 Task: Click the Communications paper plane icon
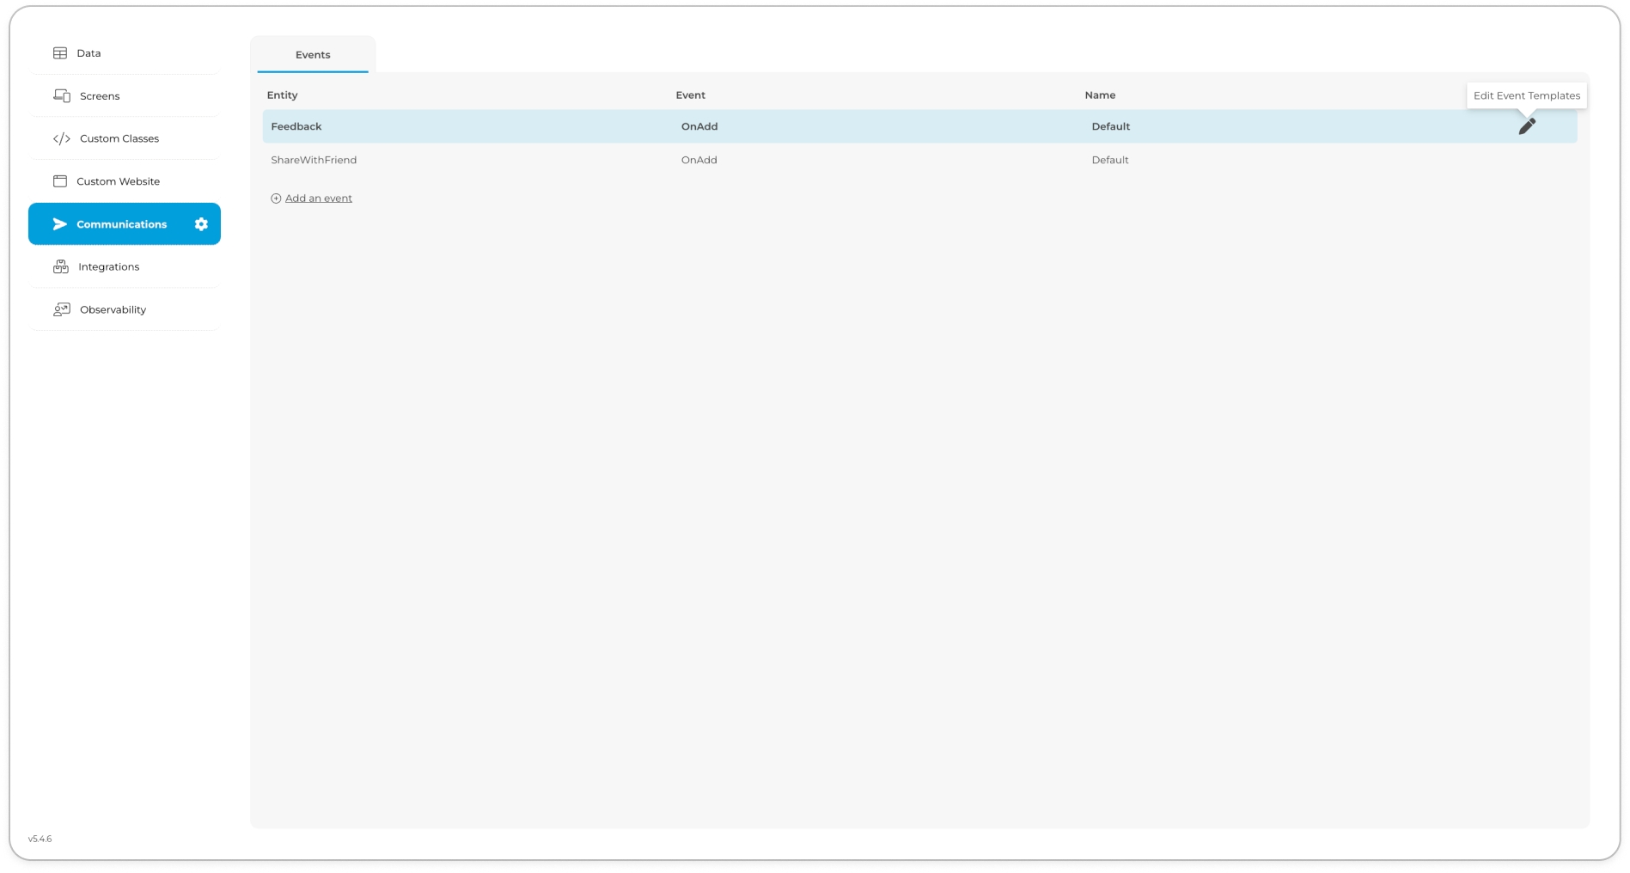click(x=59, y=224)
